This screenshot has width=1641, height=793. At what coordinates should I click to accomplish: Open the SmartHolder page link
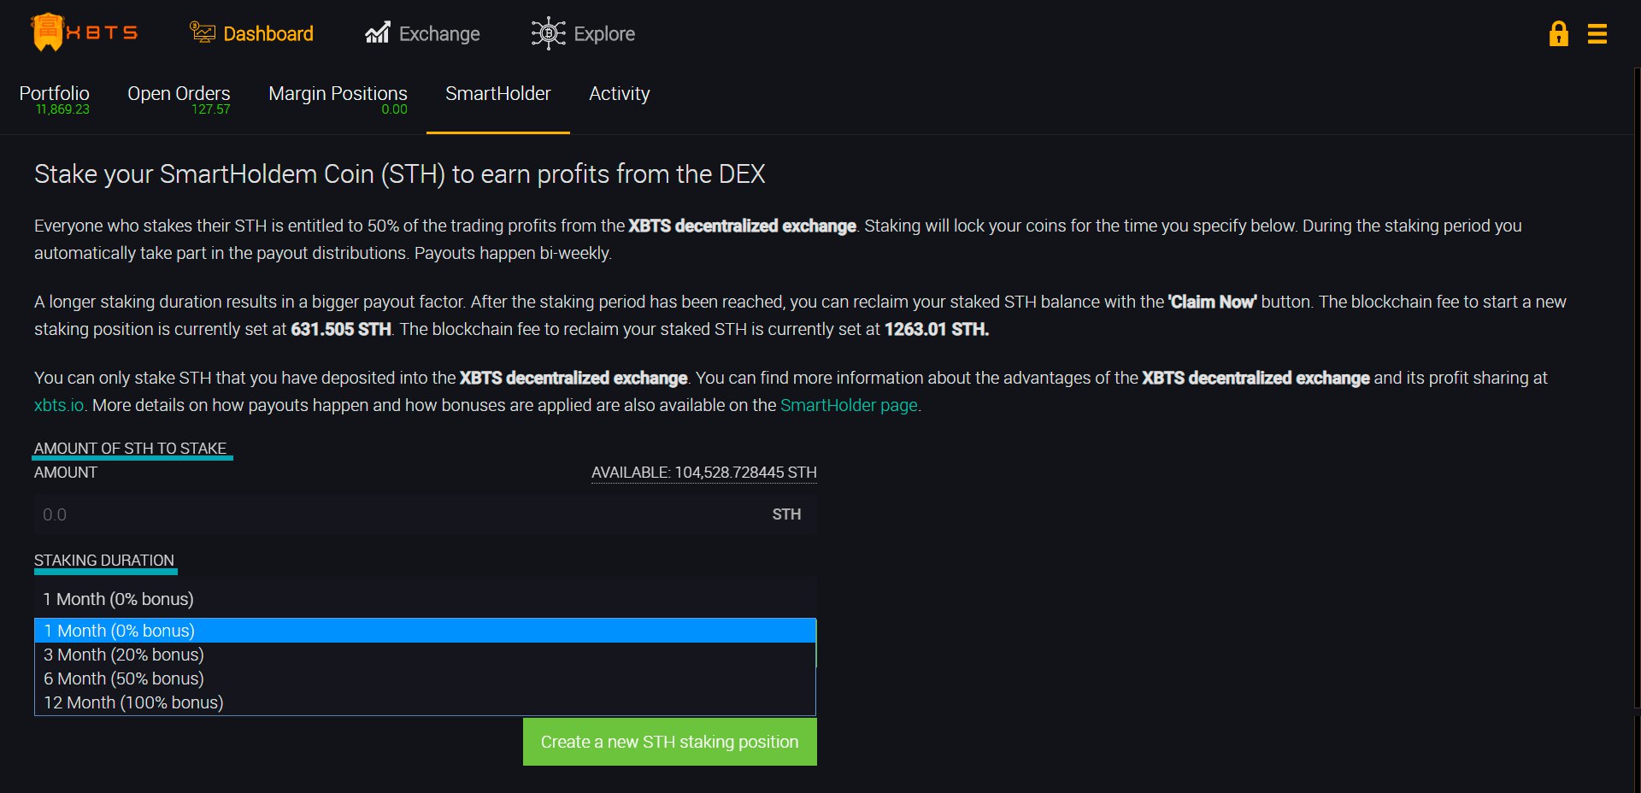pos(849,405)
